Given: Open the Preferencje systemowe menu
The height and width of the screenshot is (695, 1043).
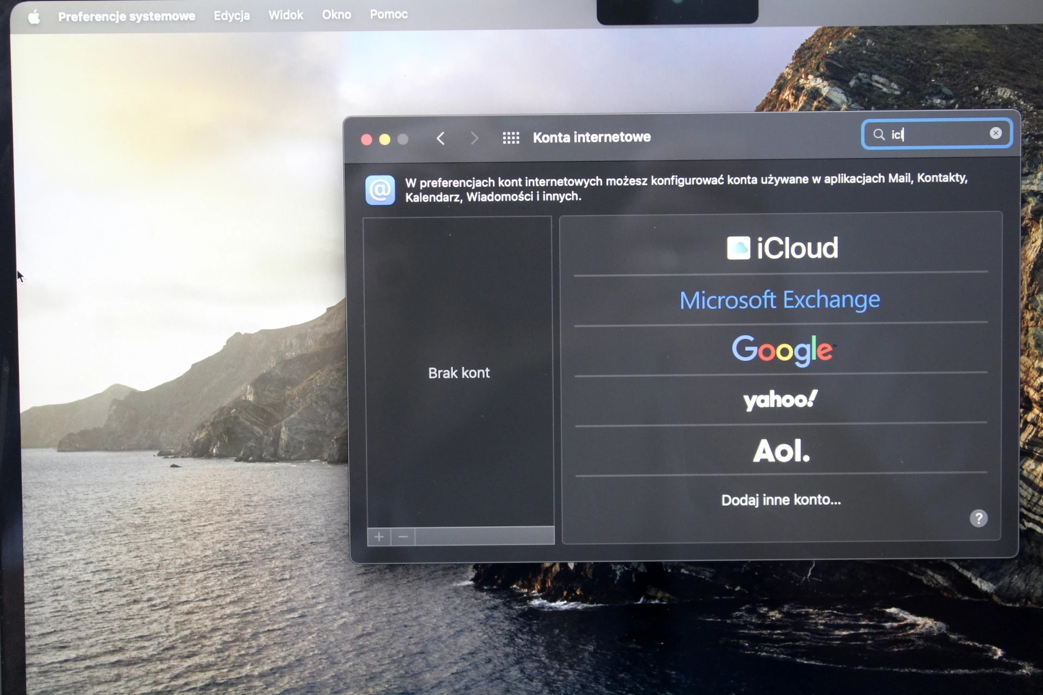Looking at the screenshot, I should (127, 16).
